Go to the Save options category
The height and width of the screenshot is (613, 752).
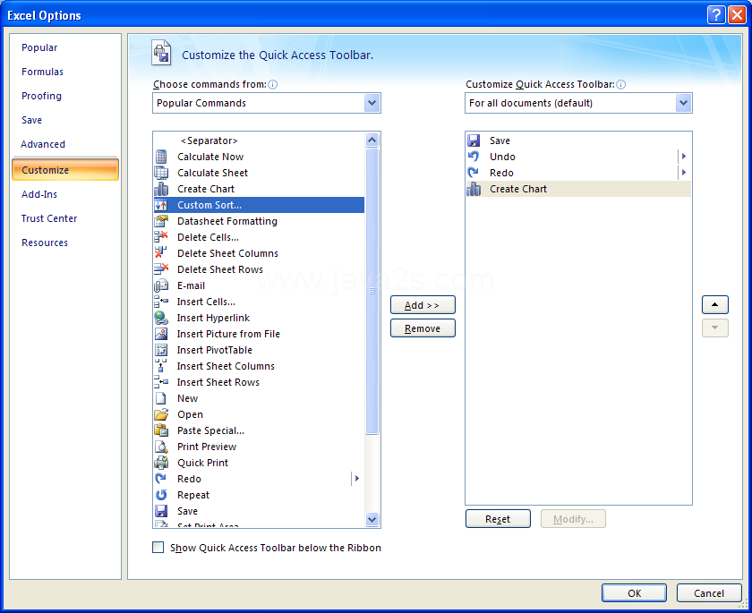click(x=31, y=120)
